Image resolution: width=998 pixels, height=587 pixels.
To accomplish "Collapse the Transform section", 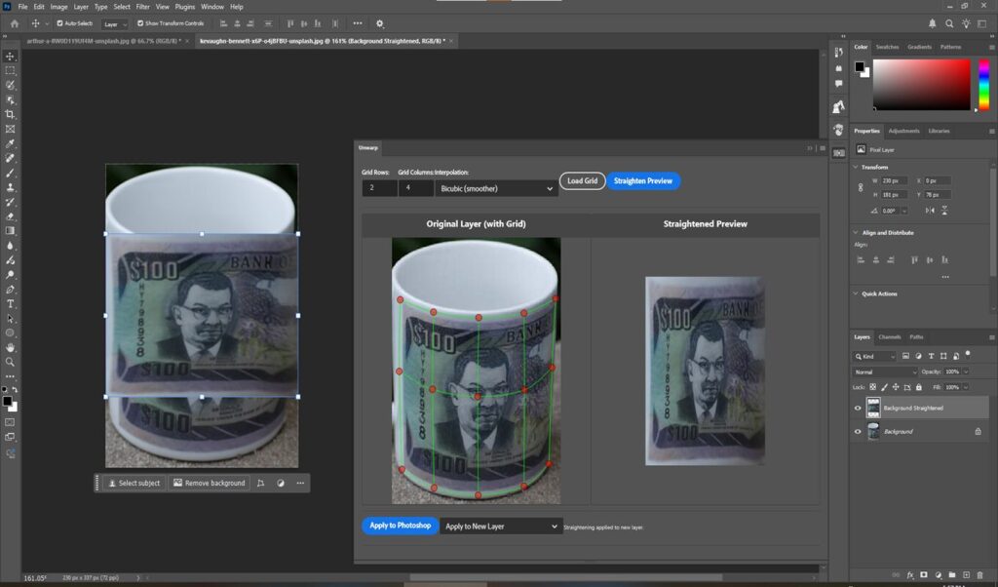I will (x=856, y=167).
